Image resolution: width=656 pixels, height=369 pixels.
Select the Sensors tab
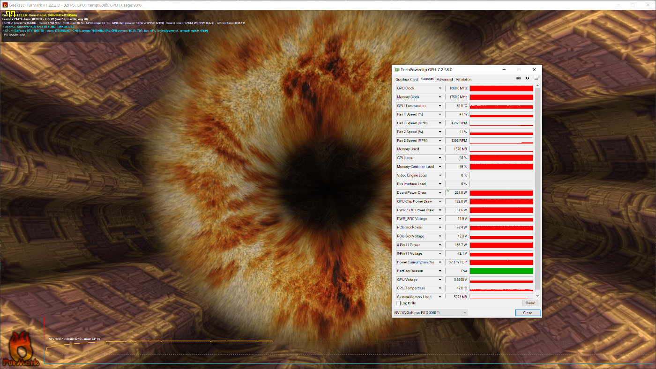pyautogui.click(x=427, y=79)
